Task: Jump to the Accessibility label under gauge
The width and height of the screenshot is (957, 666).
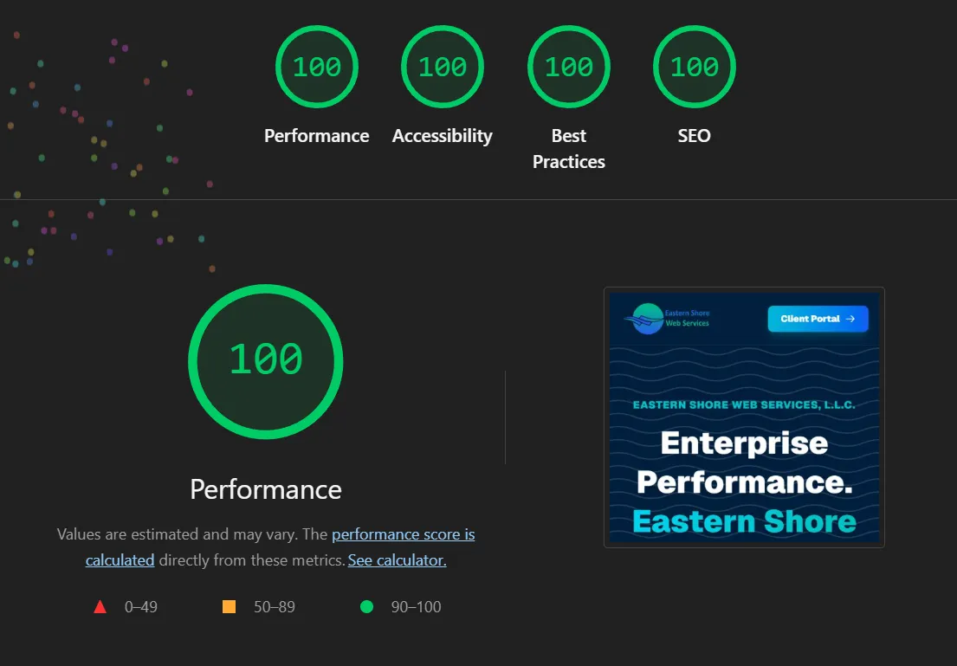Action: coord(442,135)
